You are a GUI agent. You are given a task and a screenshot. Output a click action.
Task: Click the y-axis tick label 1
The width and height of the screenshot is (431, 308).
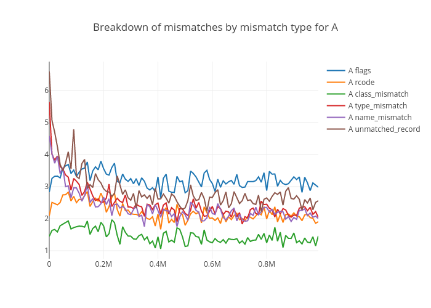coord(46,251)
